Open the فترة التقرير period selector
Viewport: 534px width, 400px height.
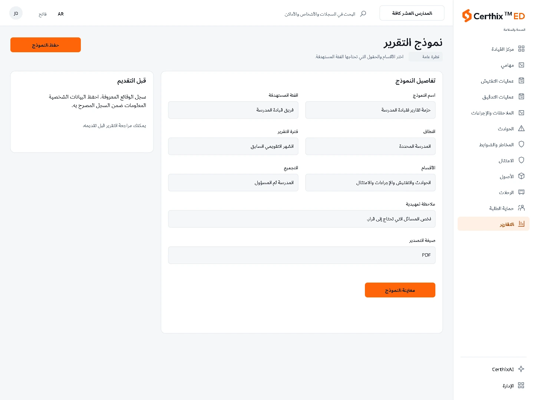(x=233, y=146)
